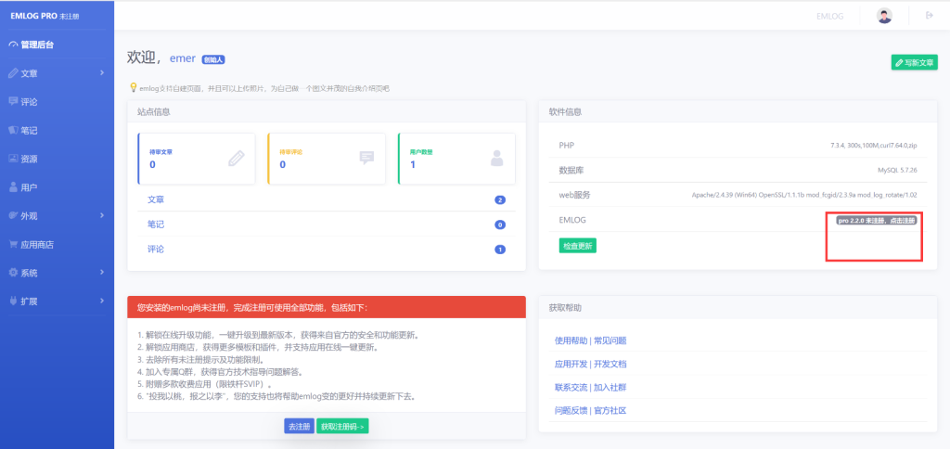Open 应用商店 (App Store) in the sidebar

pyautogui.click(x=36, y=245)
